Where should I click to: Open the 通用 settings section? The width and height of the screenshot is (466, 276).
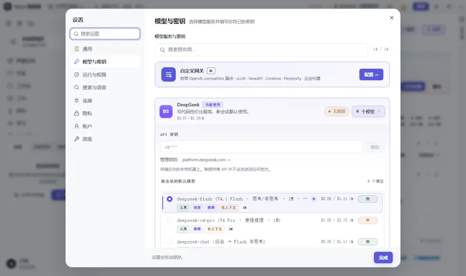tap(105, 49)
